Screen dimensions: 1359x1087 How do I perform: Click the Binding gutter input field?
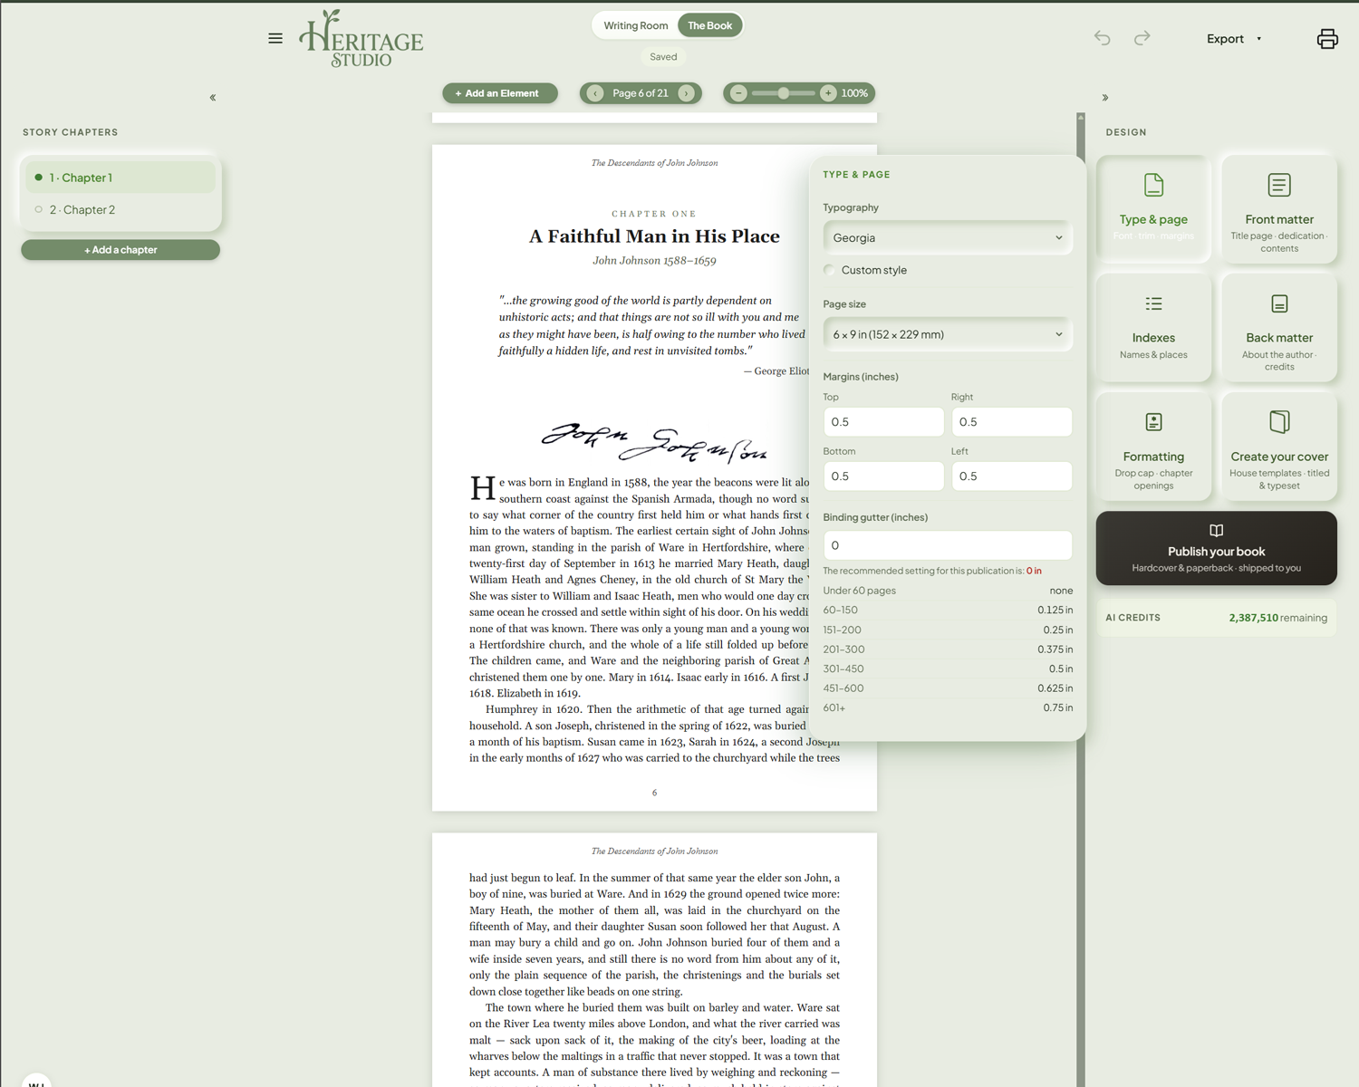coord(948,545)
